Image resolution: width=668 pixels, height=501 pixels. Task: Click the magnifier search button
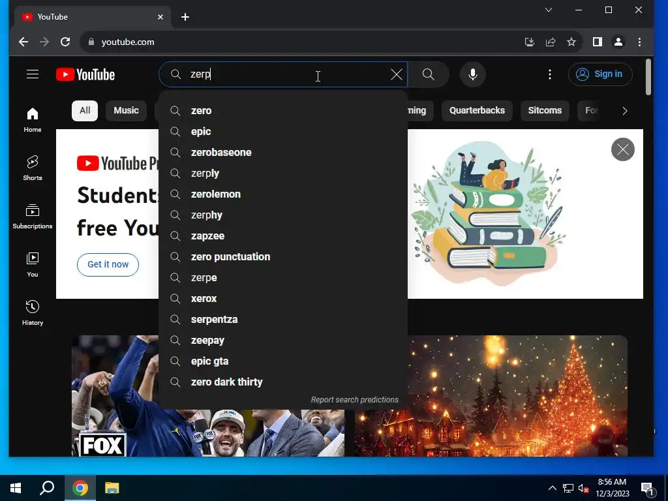point(428,74)
